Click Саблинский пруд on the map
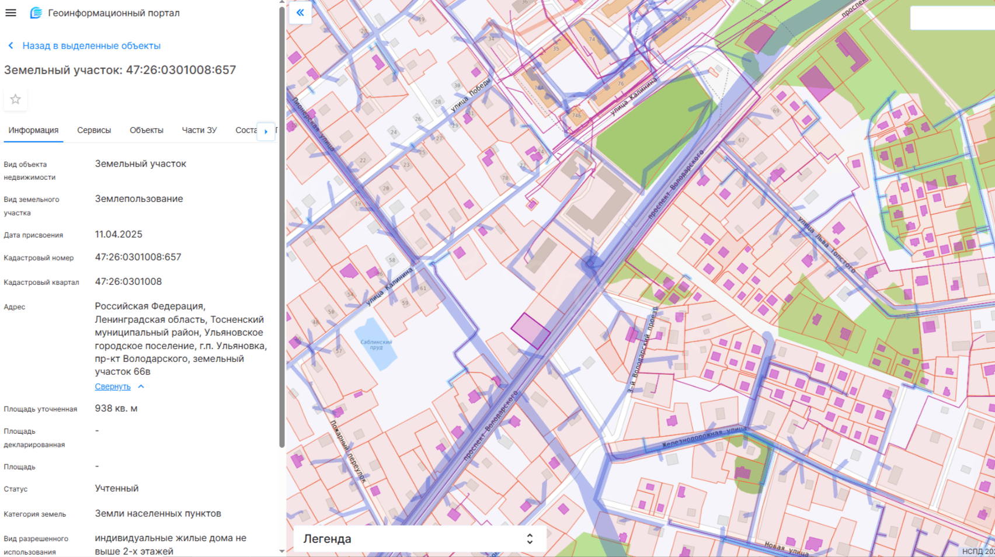995x557 pixels. [x=375, y=344]
